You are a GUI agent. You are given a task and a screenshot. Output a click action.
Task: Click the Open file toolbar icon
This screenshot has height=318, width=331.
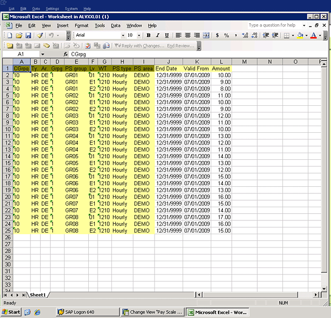(x=18, y=35)
